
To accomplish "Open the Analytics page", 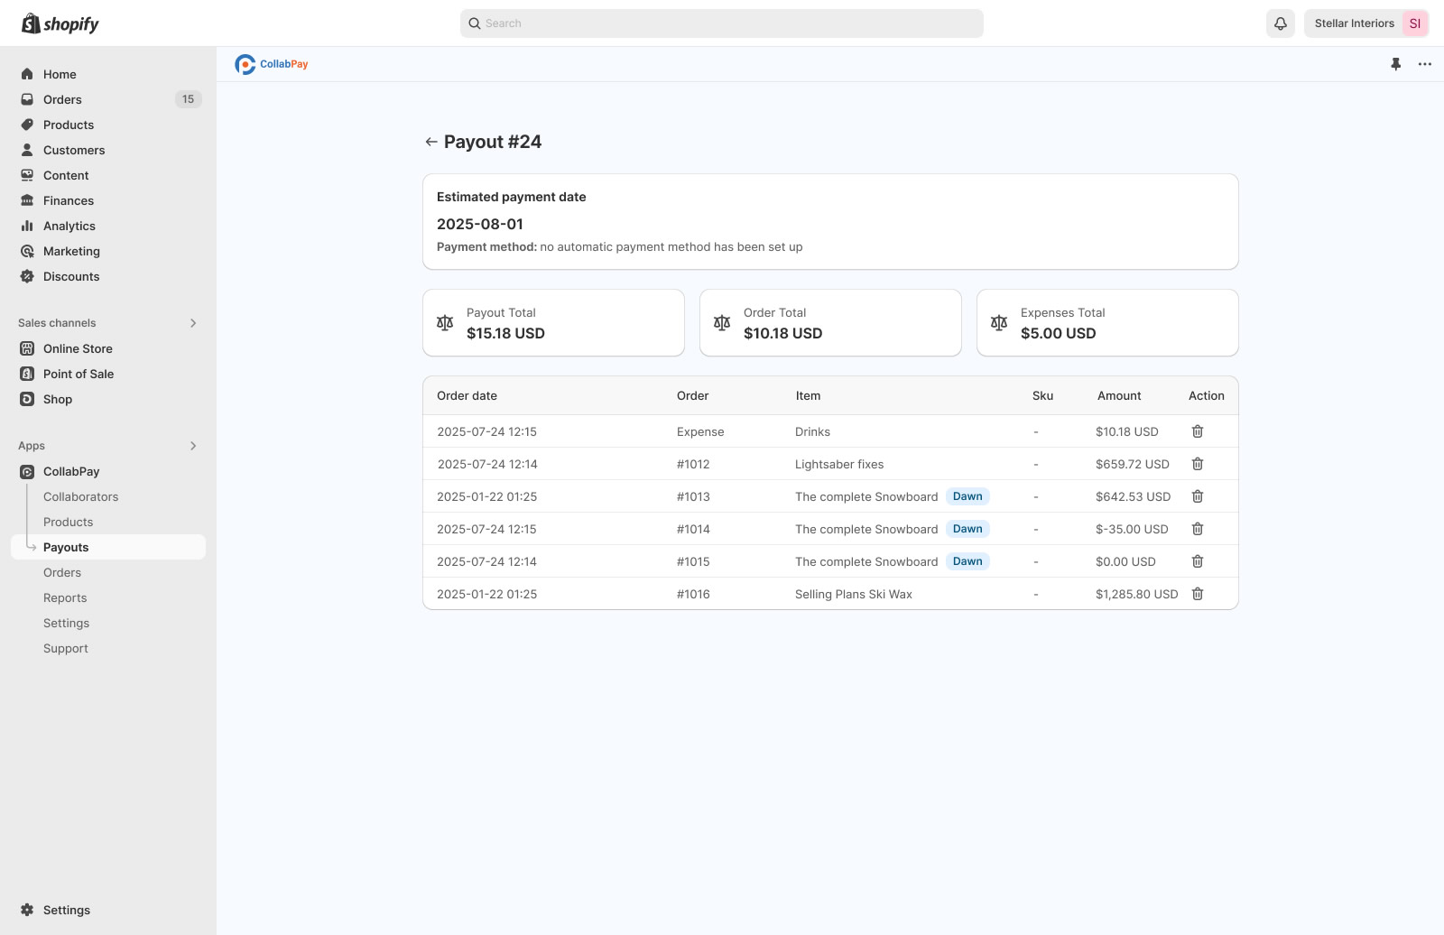I will pos(69,226).
